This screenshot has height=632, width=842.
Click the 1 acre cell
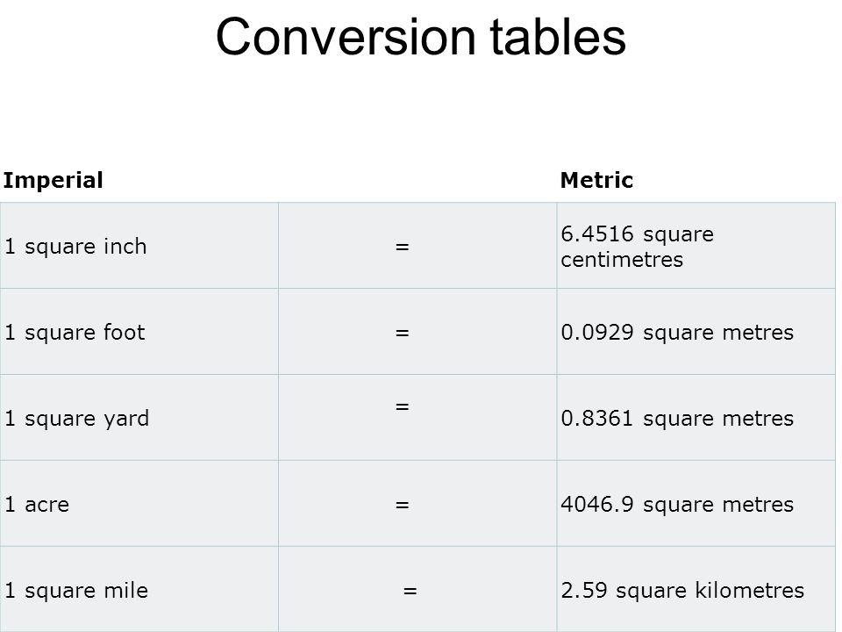click(139, 504)
